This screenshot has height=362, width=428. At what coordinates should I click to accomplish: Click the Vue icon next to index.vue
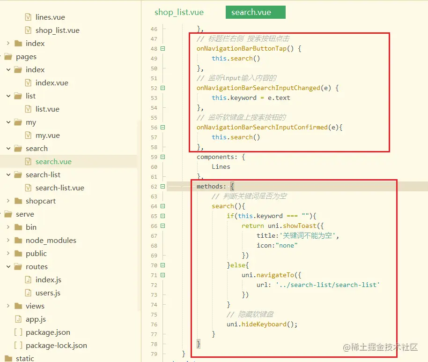(28, 83)
